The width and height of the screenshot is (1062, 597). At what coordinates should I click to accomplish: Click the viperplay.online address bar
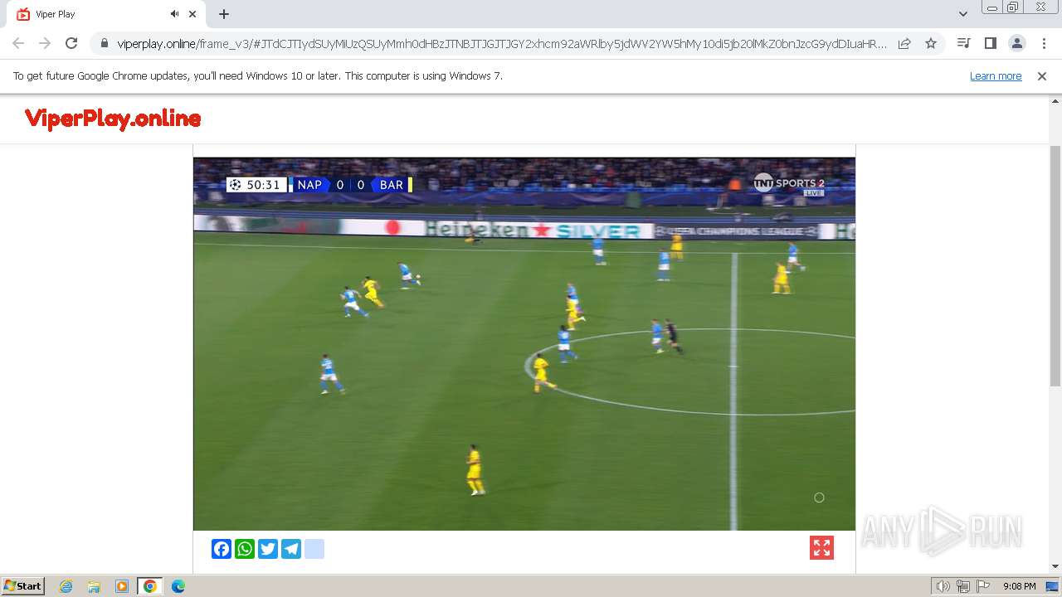pyautogui.click(x=502, y=44)
